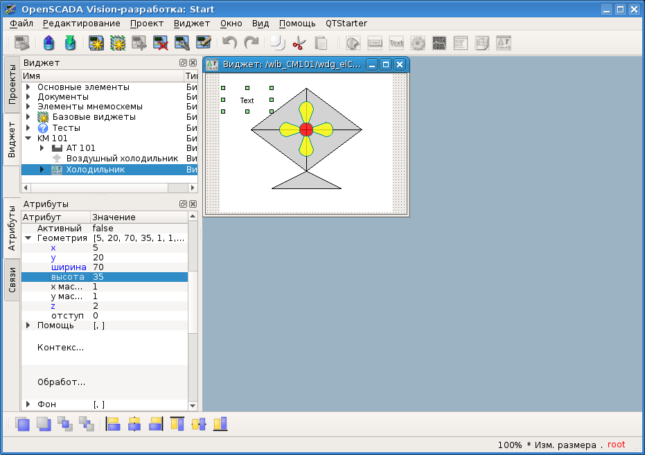645x455 pixels.
Task: Click the delete visual item icon
Action: (161, 44)
